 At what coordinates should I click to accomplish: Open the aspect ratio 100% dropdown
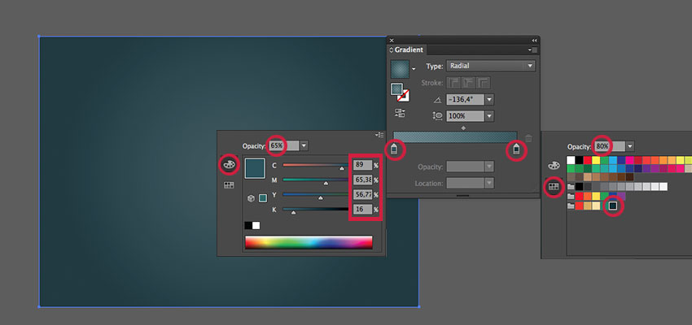coord(490,116)
